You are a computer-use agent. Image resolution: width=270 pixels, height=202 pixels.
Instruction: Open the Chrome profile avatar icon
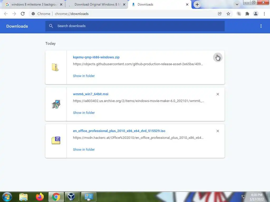click(256, 14)
